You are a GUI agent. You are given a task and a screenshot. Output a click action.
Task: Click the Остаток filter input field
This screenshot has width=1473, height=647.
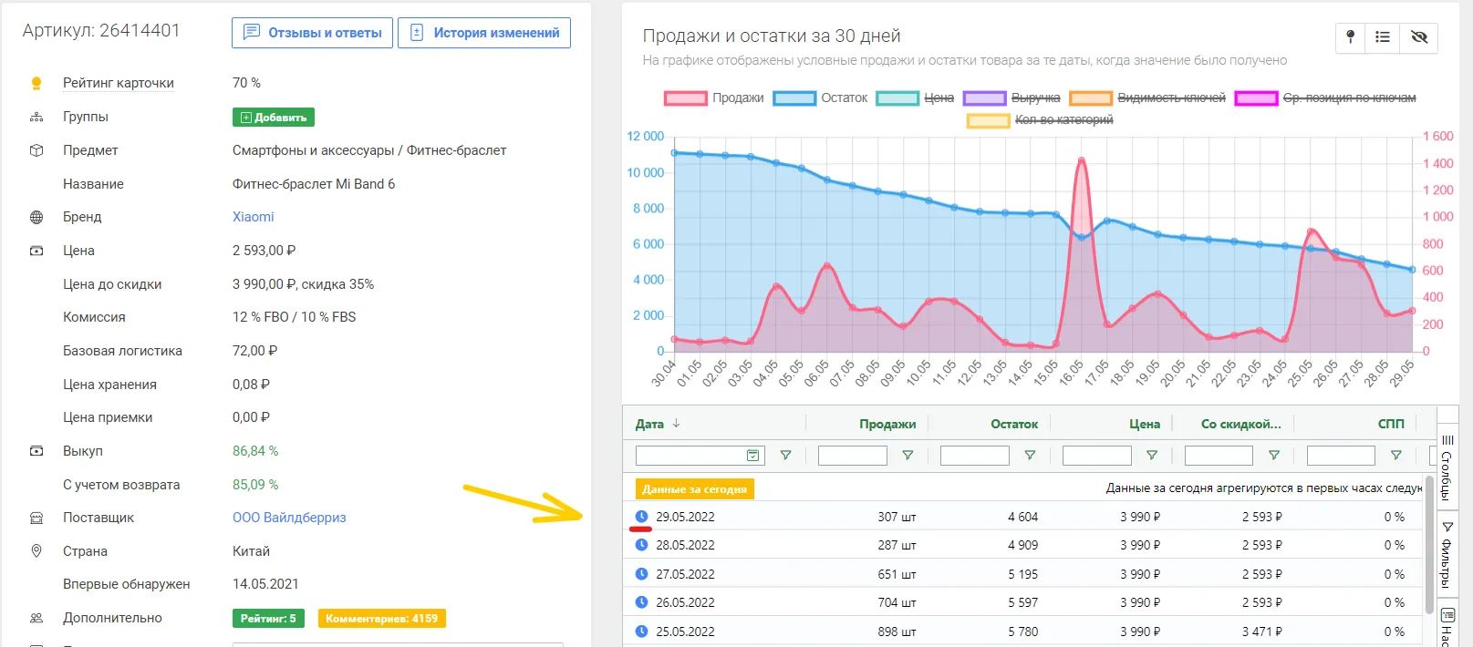975,456
